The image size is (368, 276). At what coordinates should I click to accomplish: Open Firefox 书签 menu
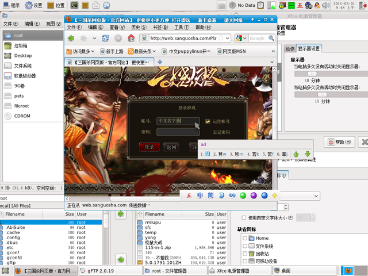tap(160, 28)
